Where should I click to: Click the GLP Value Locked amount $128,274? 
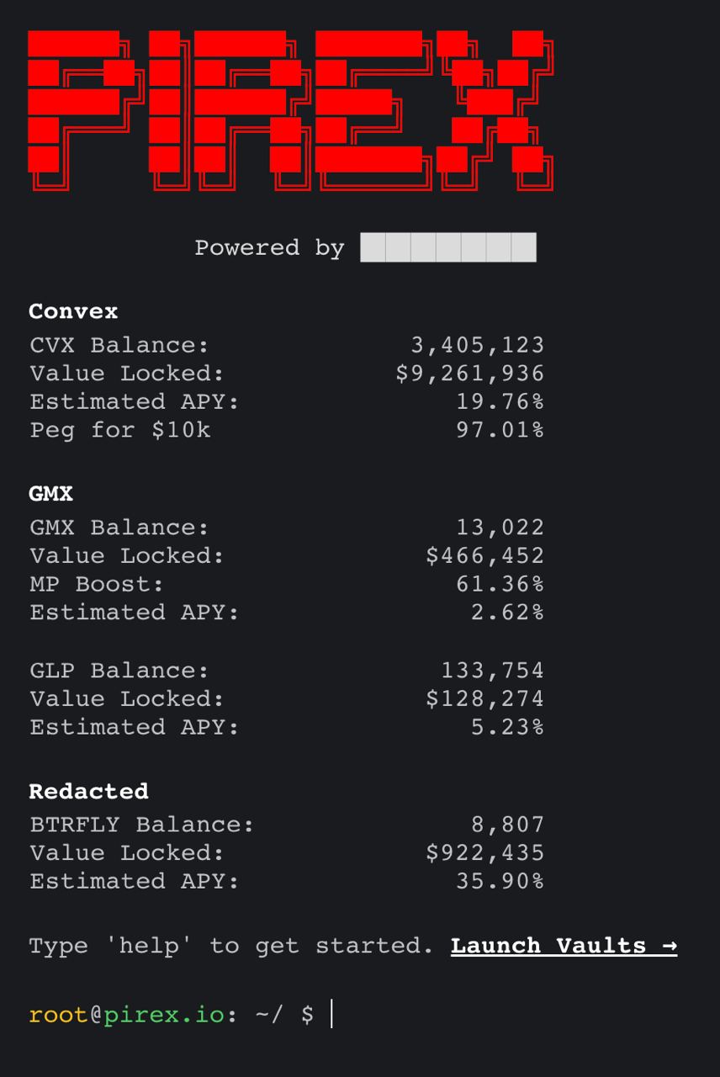pyautogui.click(x=484, y=699)
